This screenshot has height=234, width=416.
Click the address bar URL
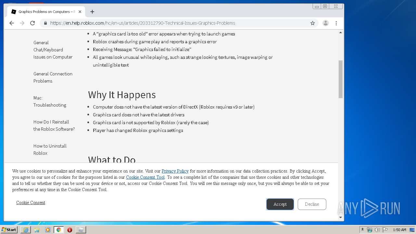(143, 23)
